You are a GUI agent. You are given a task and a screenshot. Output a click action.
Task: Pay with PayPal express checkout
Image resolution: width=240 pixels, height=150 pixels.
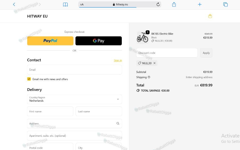(50, 41)
